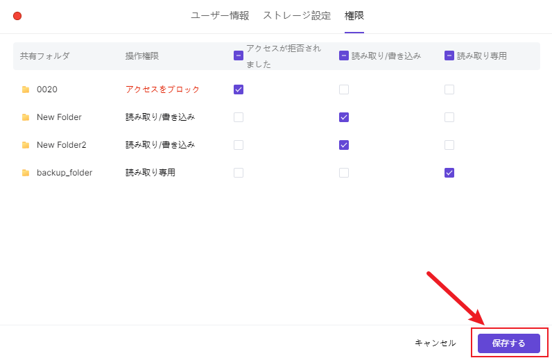The image size is (552, 358).
Task: Uncheck access denied for folder 0020
Action: point(239,89)
